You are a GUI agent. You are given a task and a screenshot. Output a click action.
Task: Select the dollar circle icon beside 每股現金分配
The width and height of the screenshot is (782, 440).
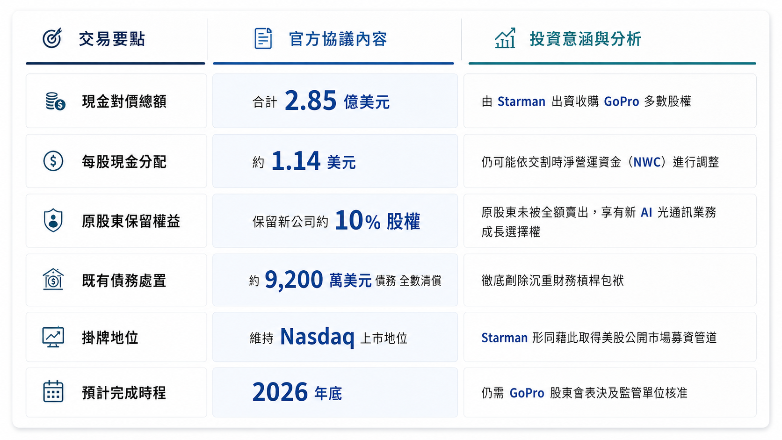click(53, 161)
